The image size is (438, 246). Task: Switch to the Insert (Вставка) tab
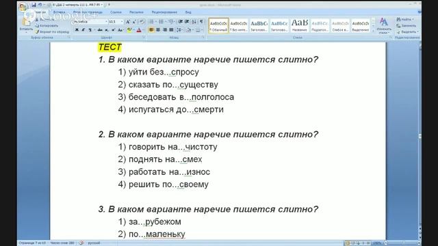(x=59, y=12)
